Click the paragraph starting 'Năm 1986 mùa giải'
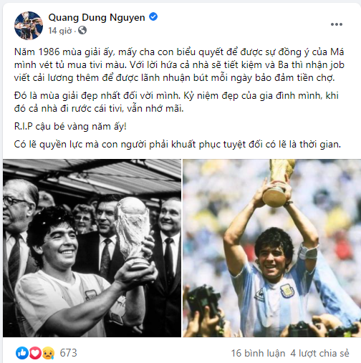The height and width of the screenshot is (363, 361). tap(179, 65)
